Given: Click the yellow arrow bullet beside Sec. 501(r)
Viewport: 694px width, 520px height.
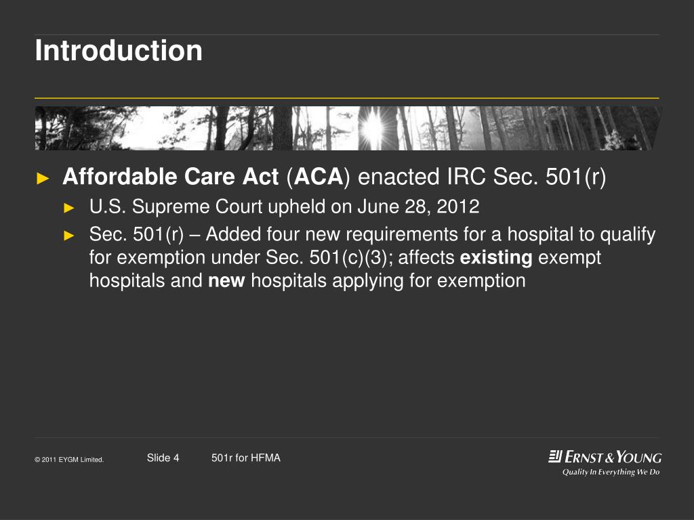Looking at the screenshot, I should [x=69, y=235].
